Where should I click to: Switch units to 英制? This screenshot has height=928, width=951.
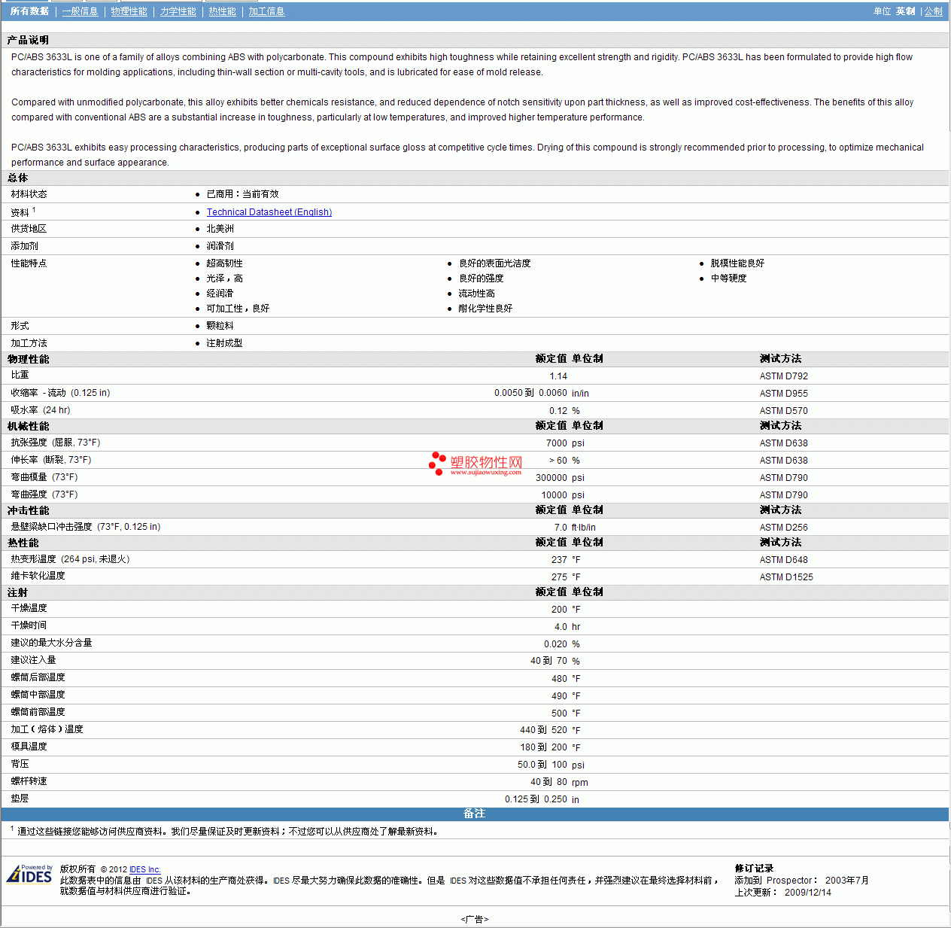coord(905,11)
